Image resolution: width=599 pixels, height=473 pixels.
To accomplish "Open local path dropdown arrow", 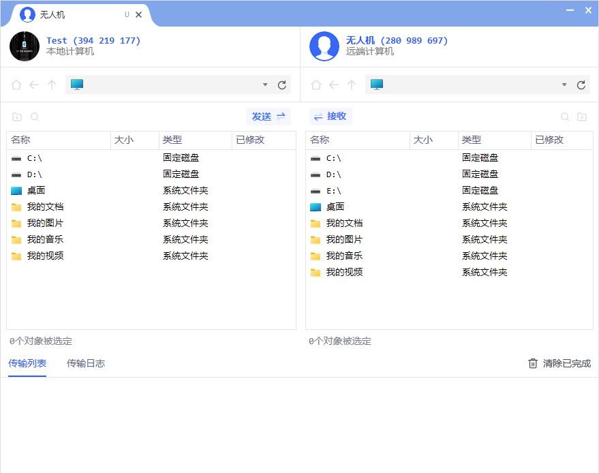I will [264, 85].
